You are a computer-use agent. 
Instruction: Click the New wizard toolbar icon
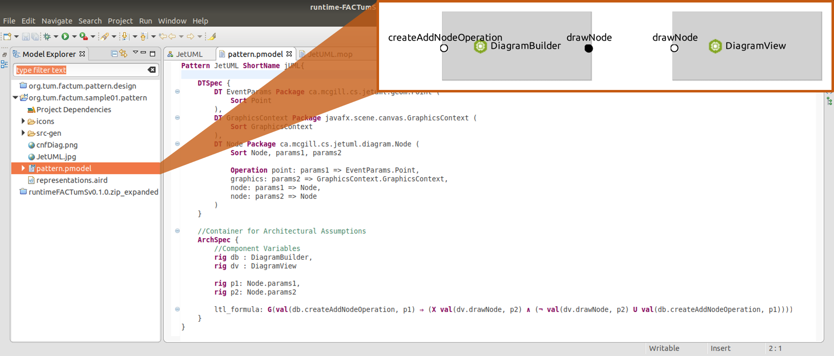7,37
